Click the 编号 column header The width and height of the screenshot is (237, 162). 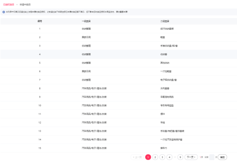tap(40, 21)
